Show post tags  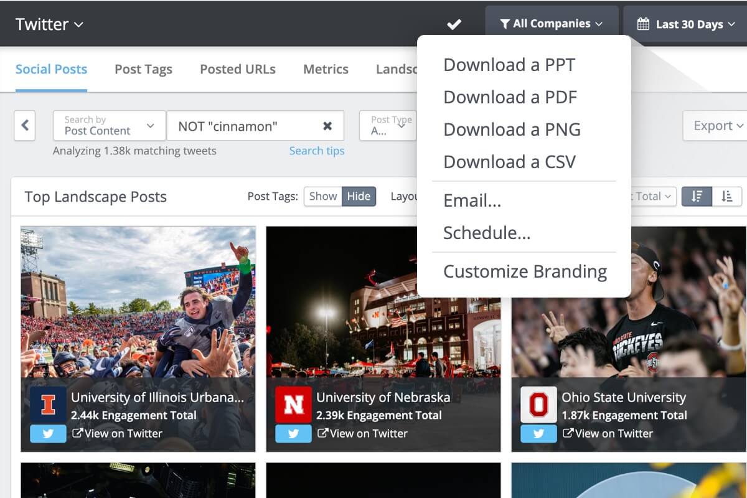(x=323, y=196)
